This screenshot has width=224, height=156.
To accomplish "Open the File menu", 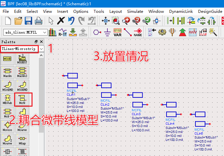I will pyautogui.click(x=6, y=11).
